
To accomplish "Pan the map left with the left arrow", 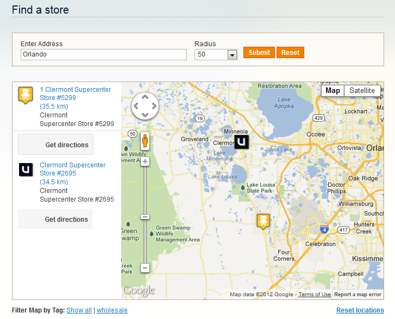I will [x=136, y=106].
